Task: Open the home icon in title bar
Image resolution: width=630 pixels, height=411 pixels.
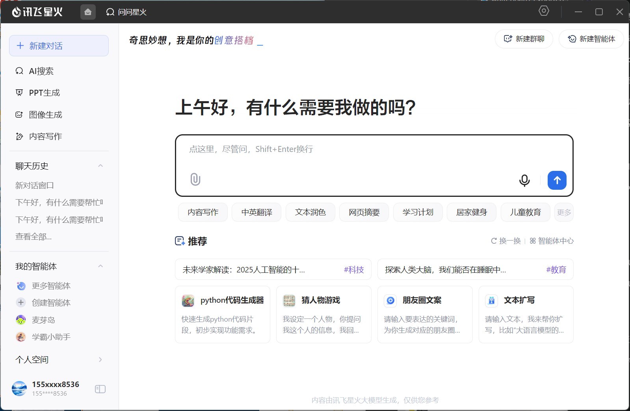Action: 88,12
